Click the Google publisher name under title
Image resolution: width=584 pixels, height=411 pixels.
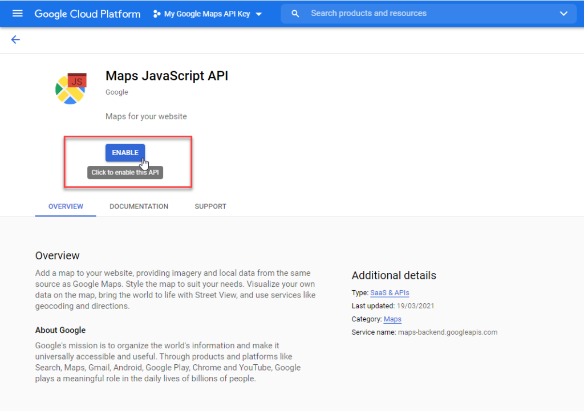[117, 92]
